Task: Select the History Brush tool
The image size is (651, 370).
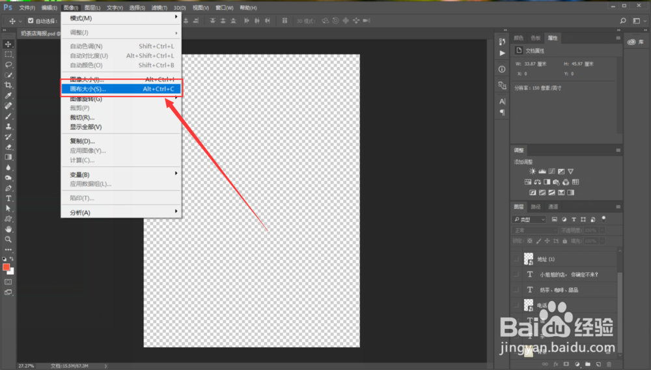Action: (8, 137)
